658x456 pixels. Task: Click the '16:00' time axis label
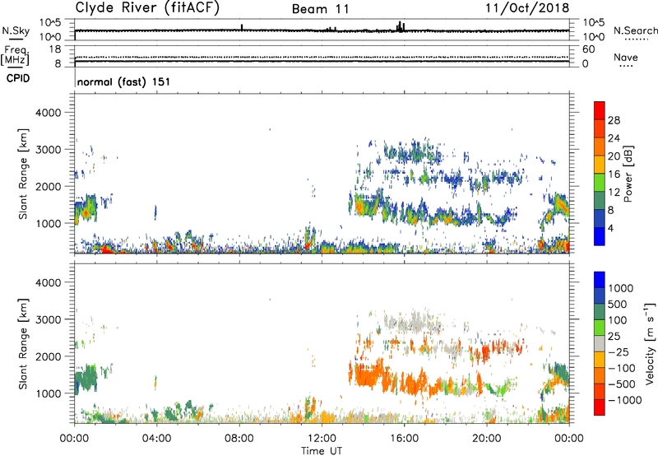point(404,439)
